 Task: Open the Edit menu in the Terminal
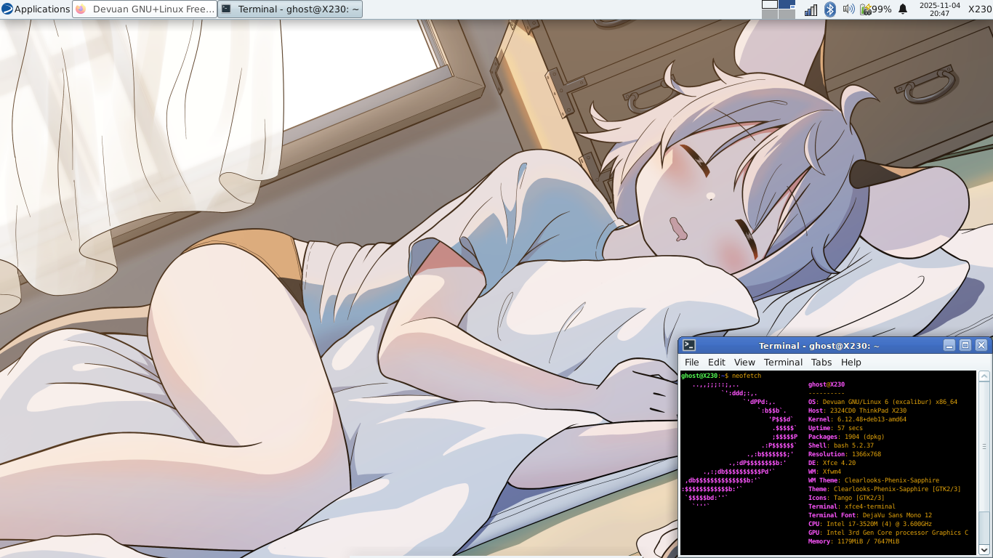[717, 362]
